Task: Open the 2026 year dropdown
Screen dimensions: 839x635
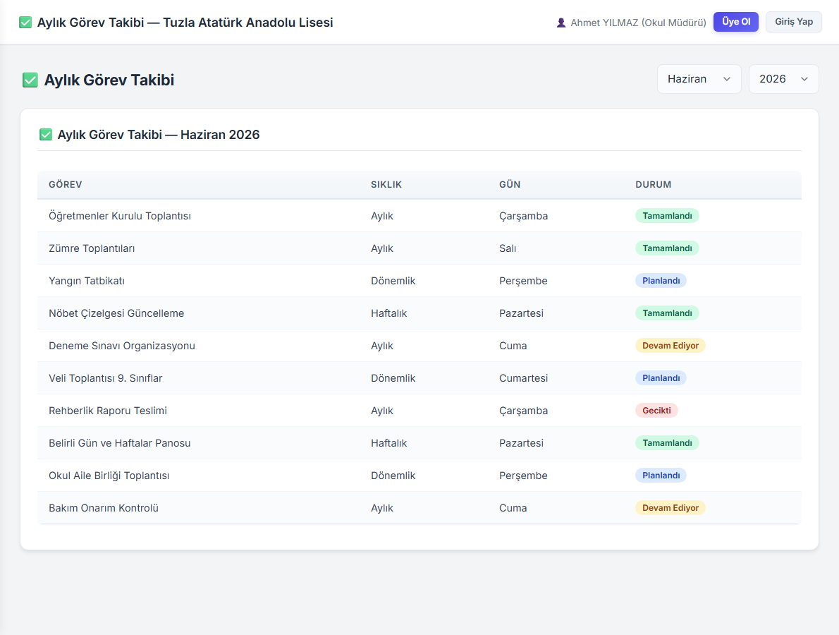Action: (x=783, y=79)
